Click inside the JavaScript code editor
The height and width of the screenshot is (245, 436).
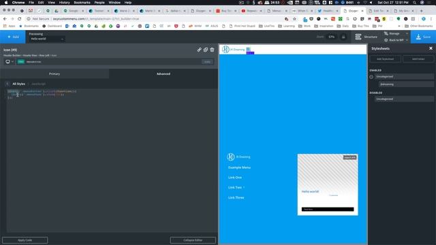tap(111, 161)
